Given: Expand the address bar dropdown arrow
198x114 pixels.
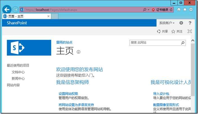Looking at the screenshot, I should [148, 10].
